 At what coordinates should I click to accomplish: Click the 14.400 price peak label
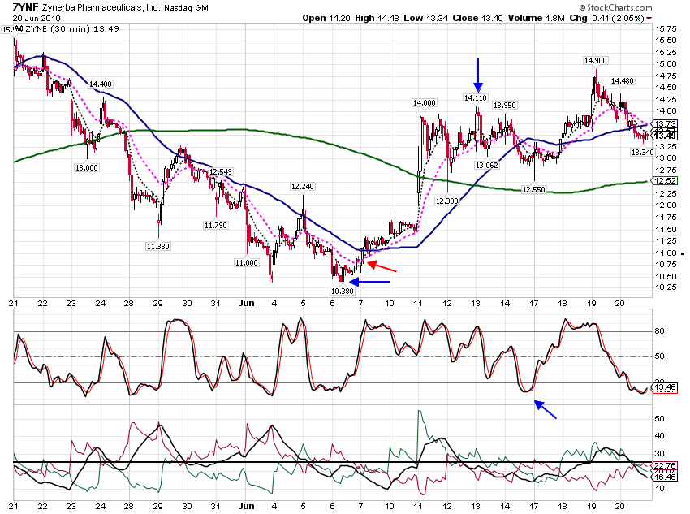pyautogui.click(x=101, y=84)
